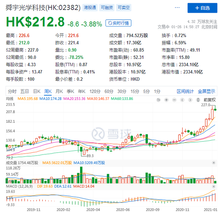Click the 均线 indicator label

point(10,99)
